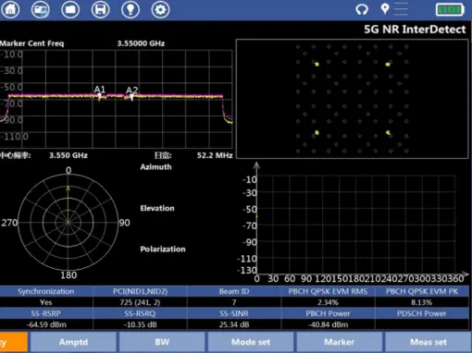
Task: Select the orange frequency softkey
Action: pos(14,342)
